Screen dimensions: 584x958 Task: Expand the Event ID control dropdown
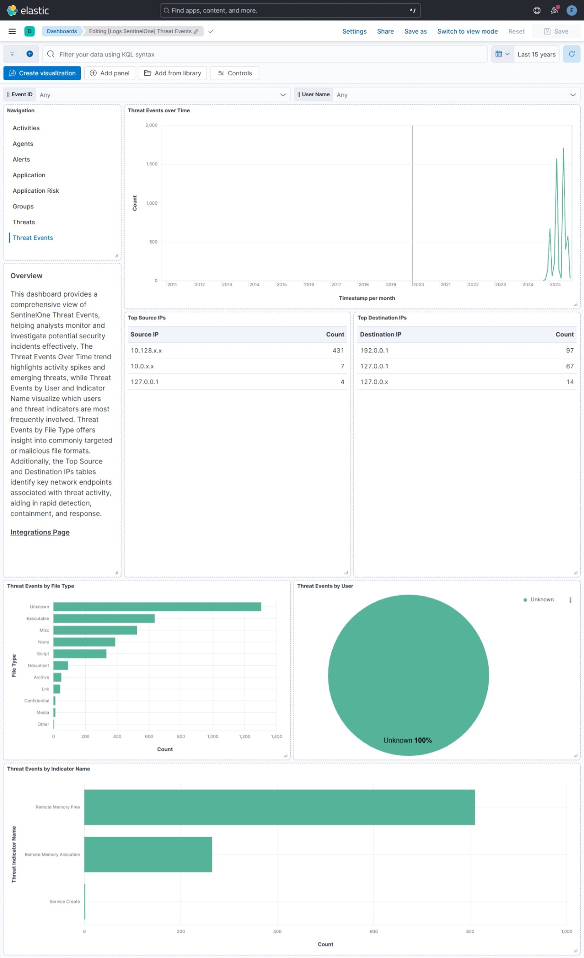283,95
